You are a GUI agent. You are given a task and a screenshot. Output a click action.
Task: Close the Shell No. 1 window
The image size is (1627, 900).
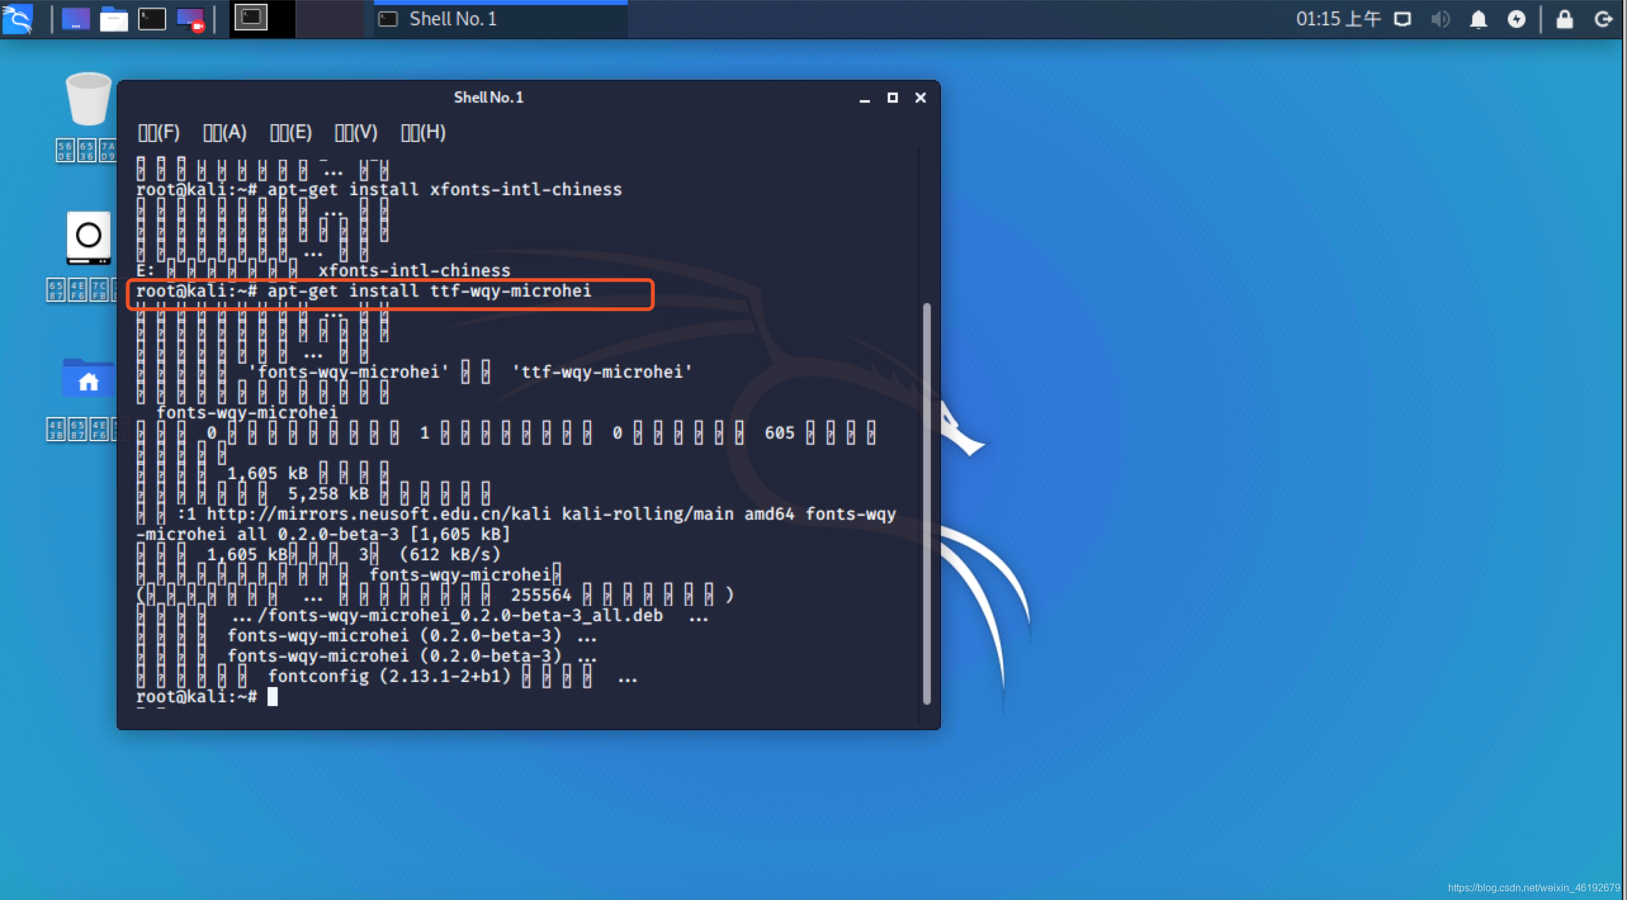(x=920, y=98)
